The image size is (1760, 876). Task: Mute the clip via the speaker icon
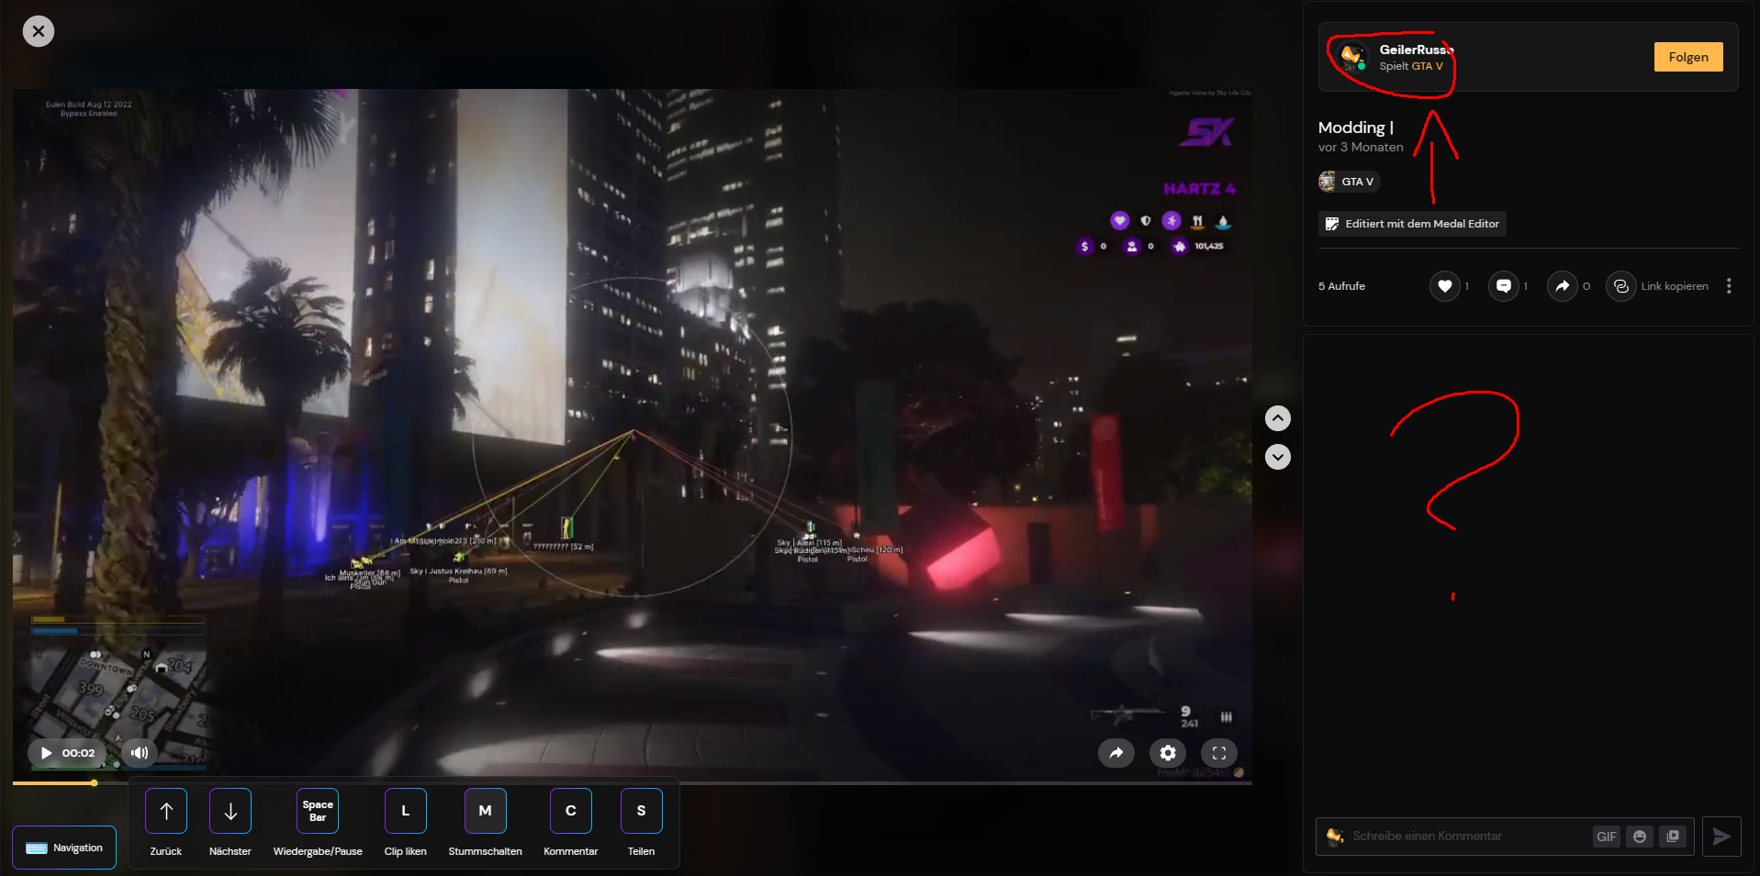click(x=140, y=753)
